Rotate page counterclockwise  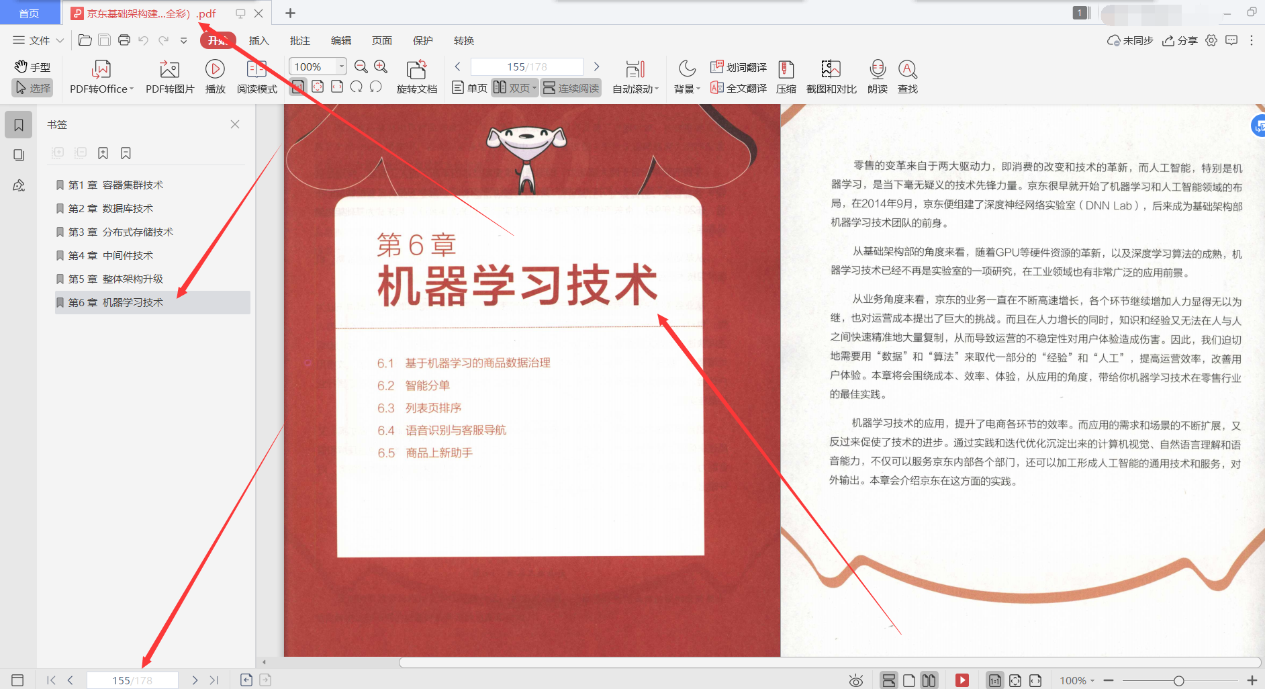pyautogui.click(x=376, y=87)
